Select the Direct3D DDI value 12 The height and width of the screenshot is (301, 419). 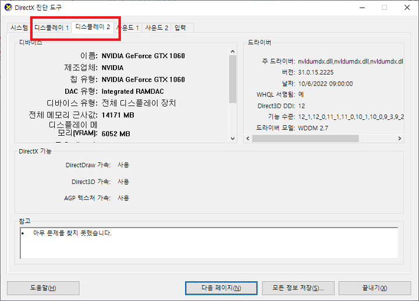[301, 106]
